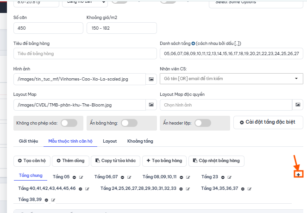Screen dimensions: 307x213
Task: Edit the Tầng 34,35,36,37 tab
Action: click(250, 189)
